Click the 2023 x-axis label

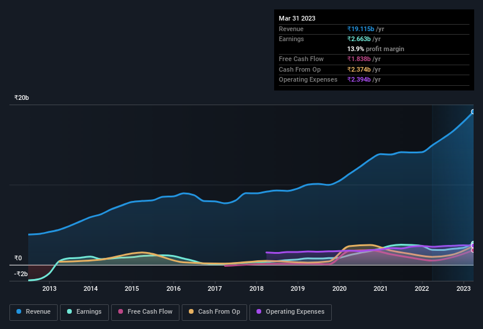(x=463, y=288)
